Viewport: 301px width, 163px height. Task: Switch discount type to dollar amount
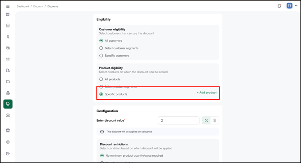pos(215,120)
